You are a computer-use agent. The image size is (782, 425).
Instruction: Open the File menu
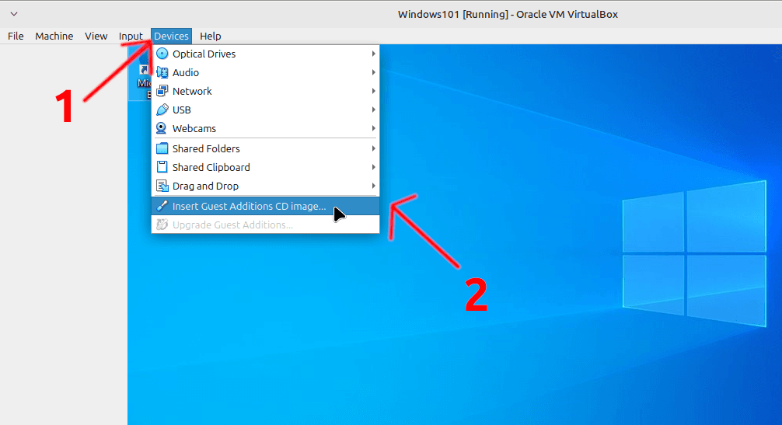(x=16, y=36)
